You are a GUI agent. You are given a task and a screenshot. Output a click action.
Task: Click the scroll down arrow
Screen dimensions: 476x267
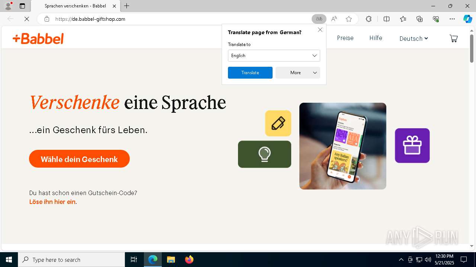pyautogui.click(x=472, y=246)
